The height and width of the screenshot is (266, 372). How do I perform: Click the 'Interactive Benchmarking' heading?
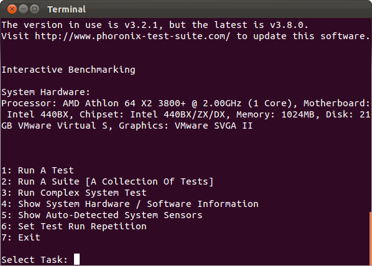(68, 70)
